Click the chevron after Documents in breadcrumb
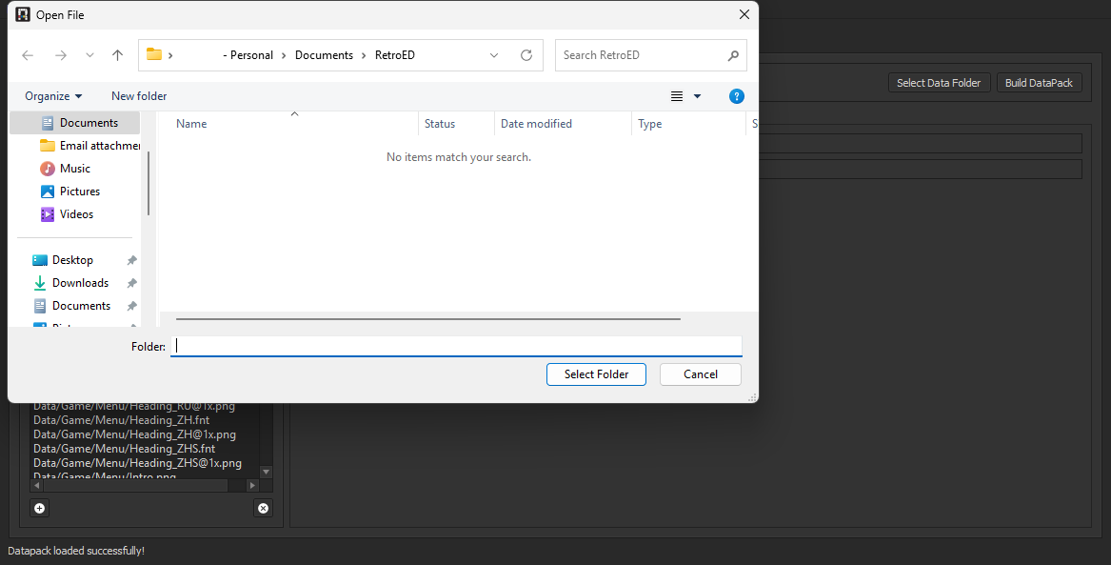 click(x=365, y=55)
